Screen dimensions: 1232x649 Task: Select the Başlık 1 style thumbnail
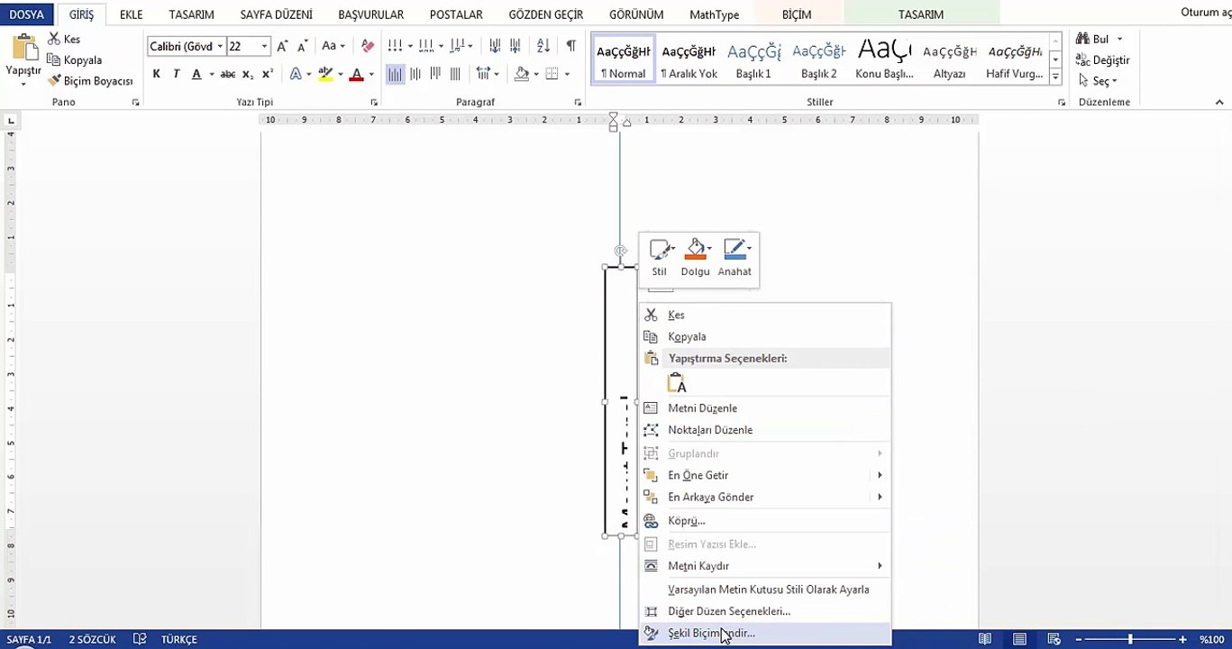click(753, 59)
